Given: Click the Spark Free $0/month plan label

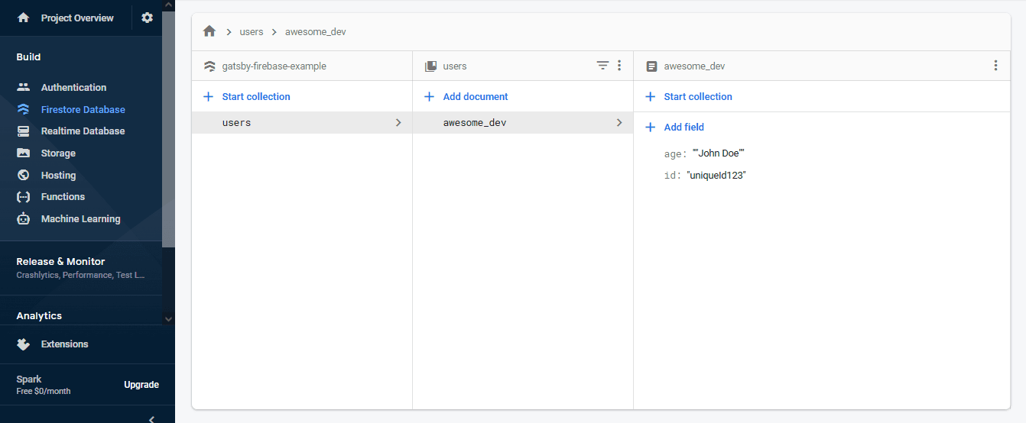Looking at the screenshot, I should point(44,385).
